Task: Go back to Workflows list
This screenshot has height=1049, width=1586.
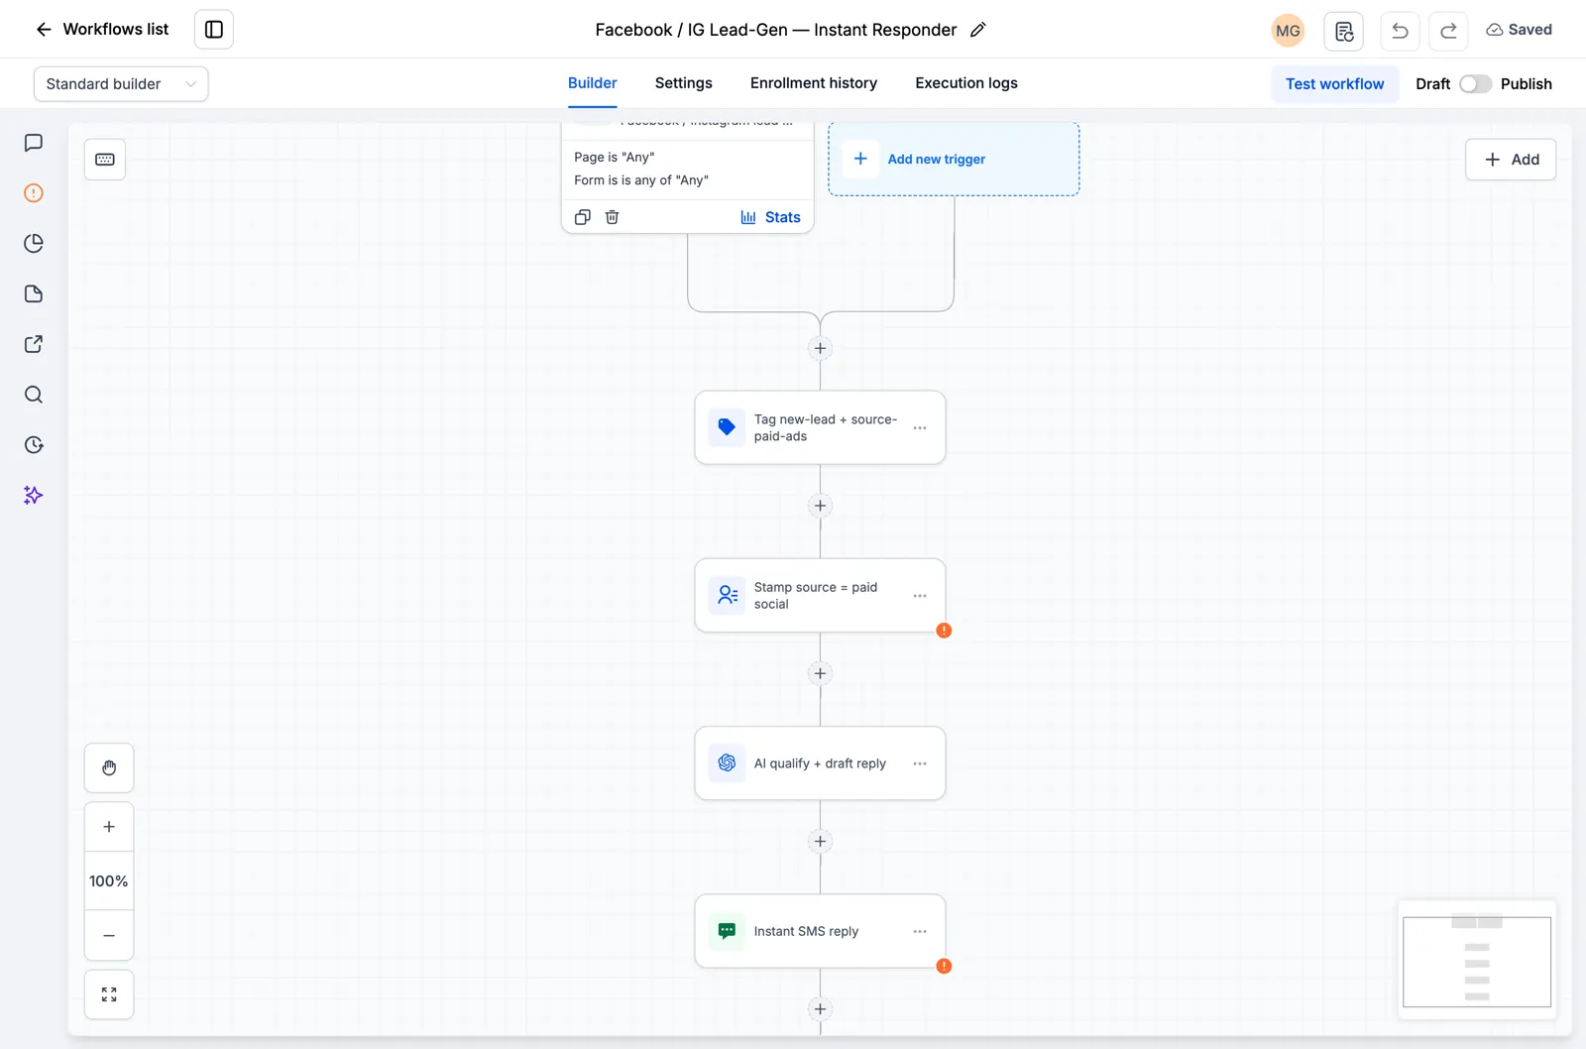Action: coord(101,30)
